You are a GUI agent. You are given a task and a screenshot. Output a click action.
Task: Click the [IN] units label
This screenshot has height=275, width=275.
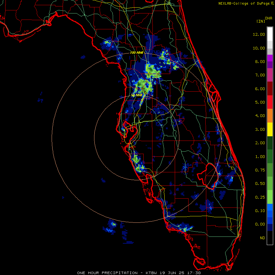point(261,21)
